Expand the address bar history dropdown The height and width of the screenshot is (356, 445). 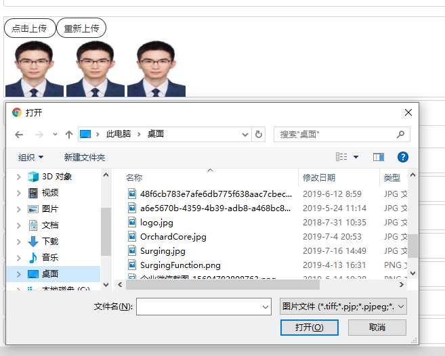(x=245, y=135)
